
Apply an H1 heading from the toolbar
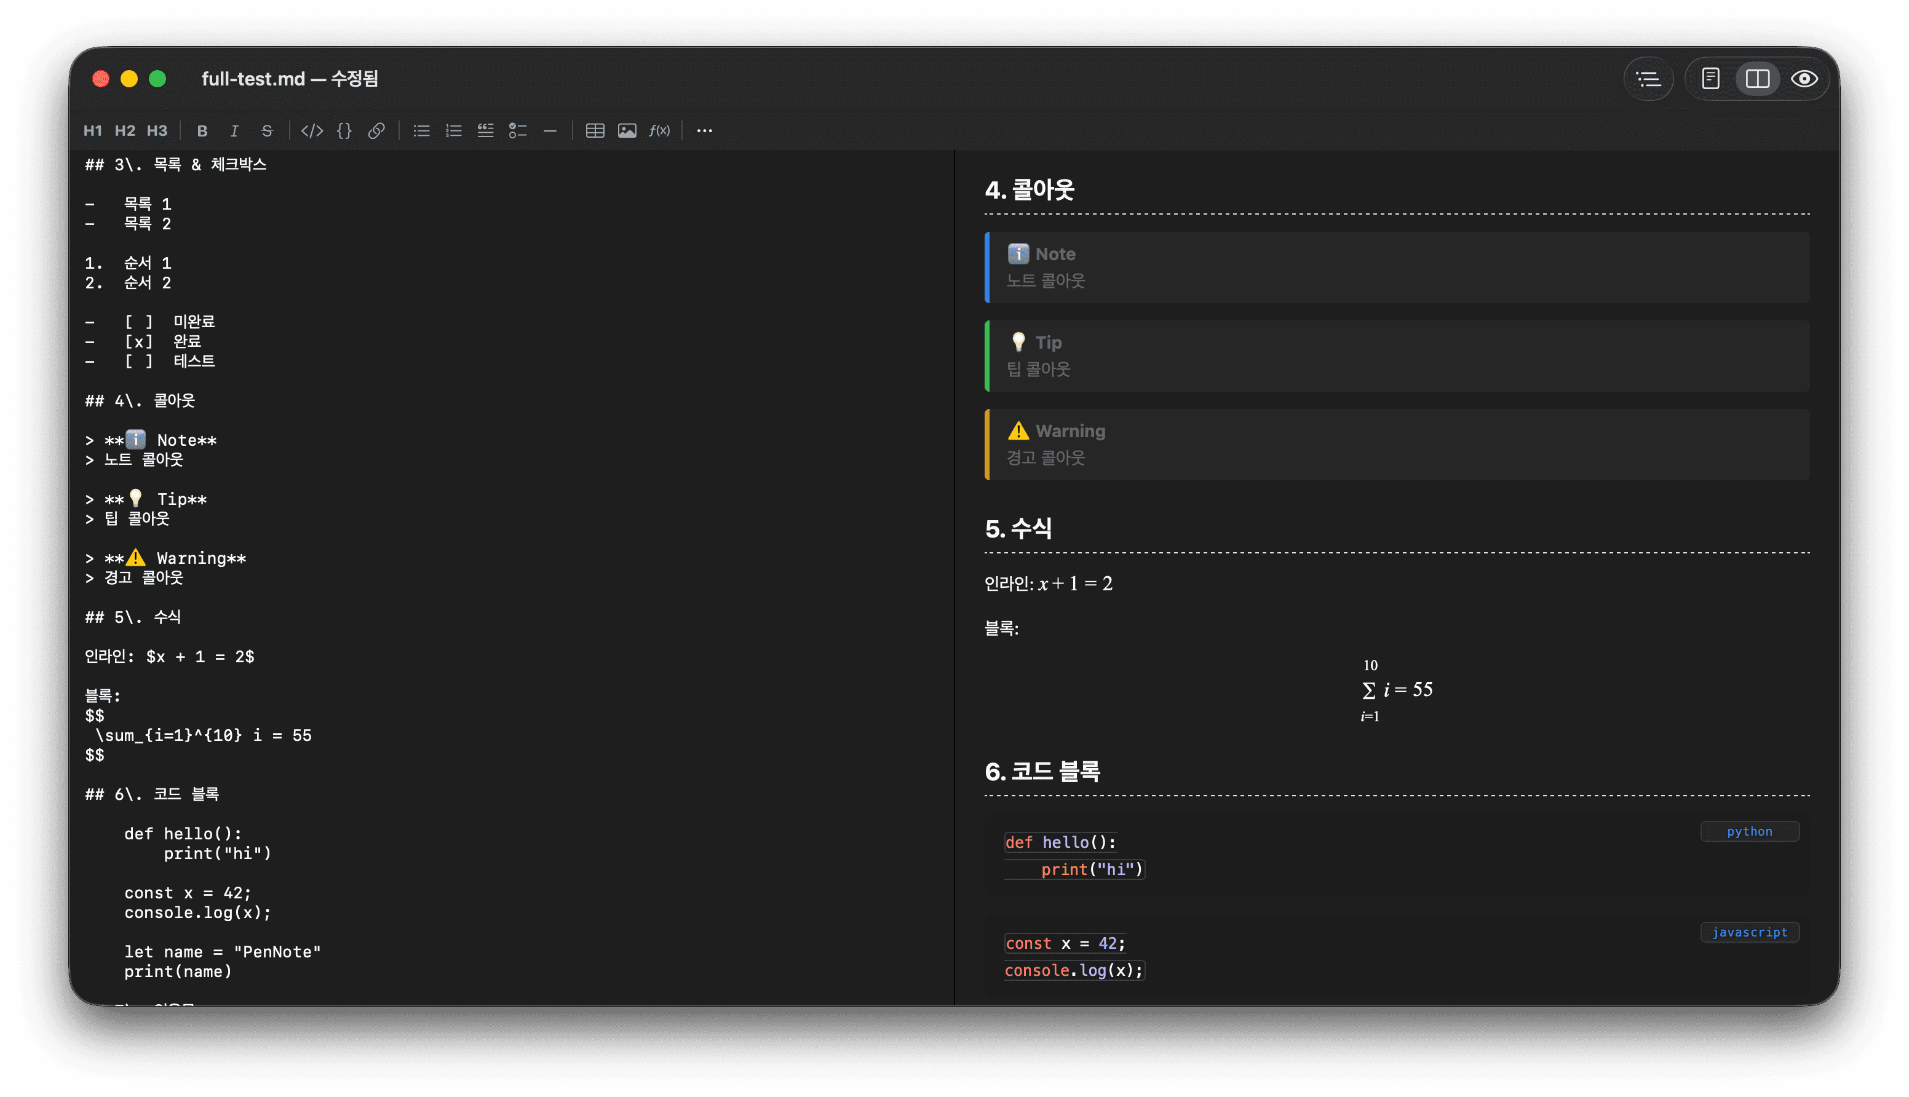coord(93,130)
